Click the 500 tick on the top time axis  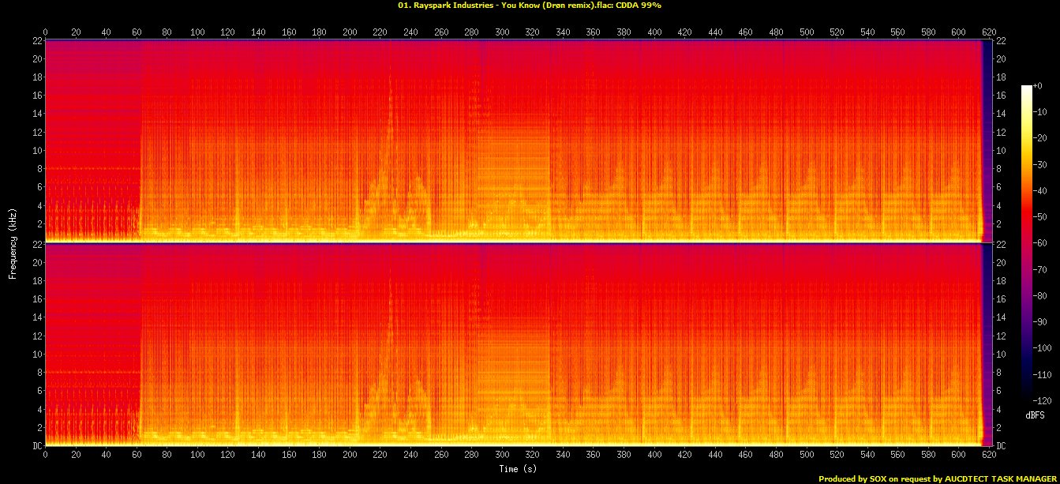pyautogui.click(x=807, y=32)
